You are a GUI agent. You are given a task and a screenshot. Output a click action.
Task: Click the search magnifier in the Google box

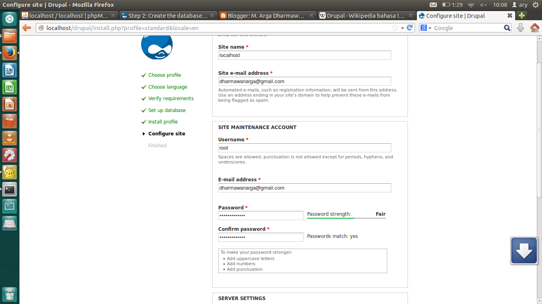[x=507, y=28]
